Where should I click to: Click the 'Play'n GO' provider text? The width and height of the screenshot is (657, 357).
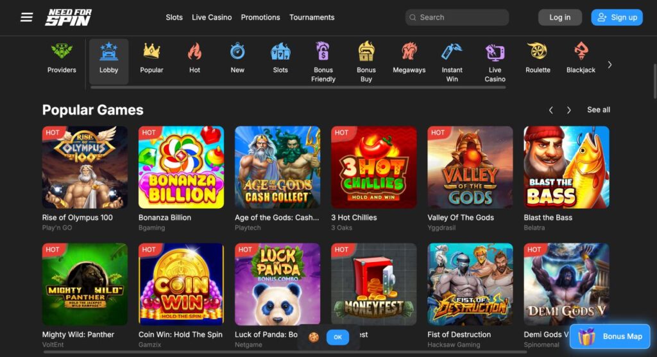tap(57, 228)
